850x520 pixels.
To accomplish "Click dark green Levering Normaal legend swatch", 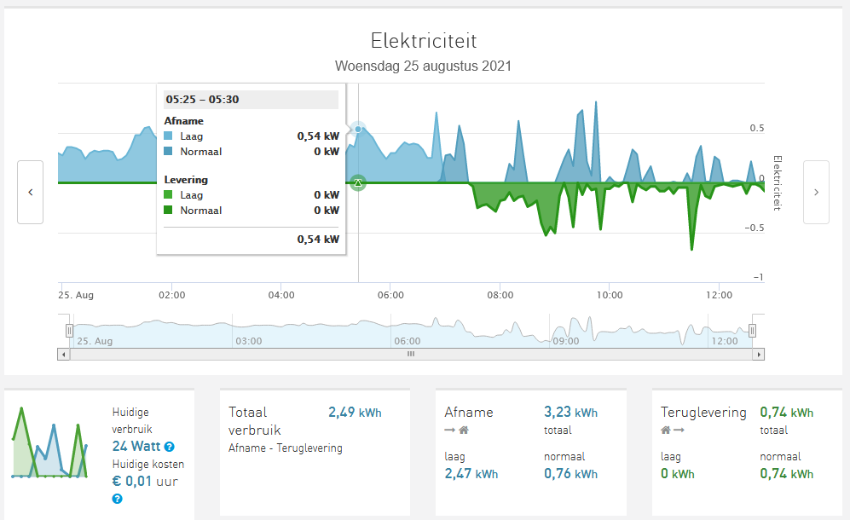I will point(170,211).
